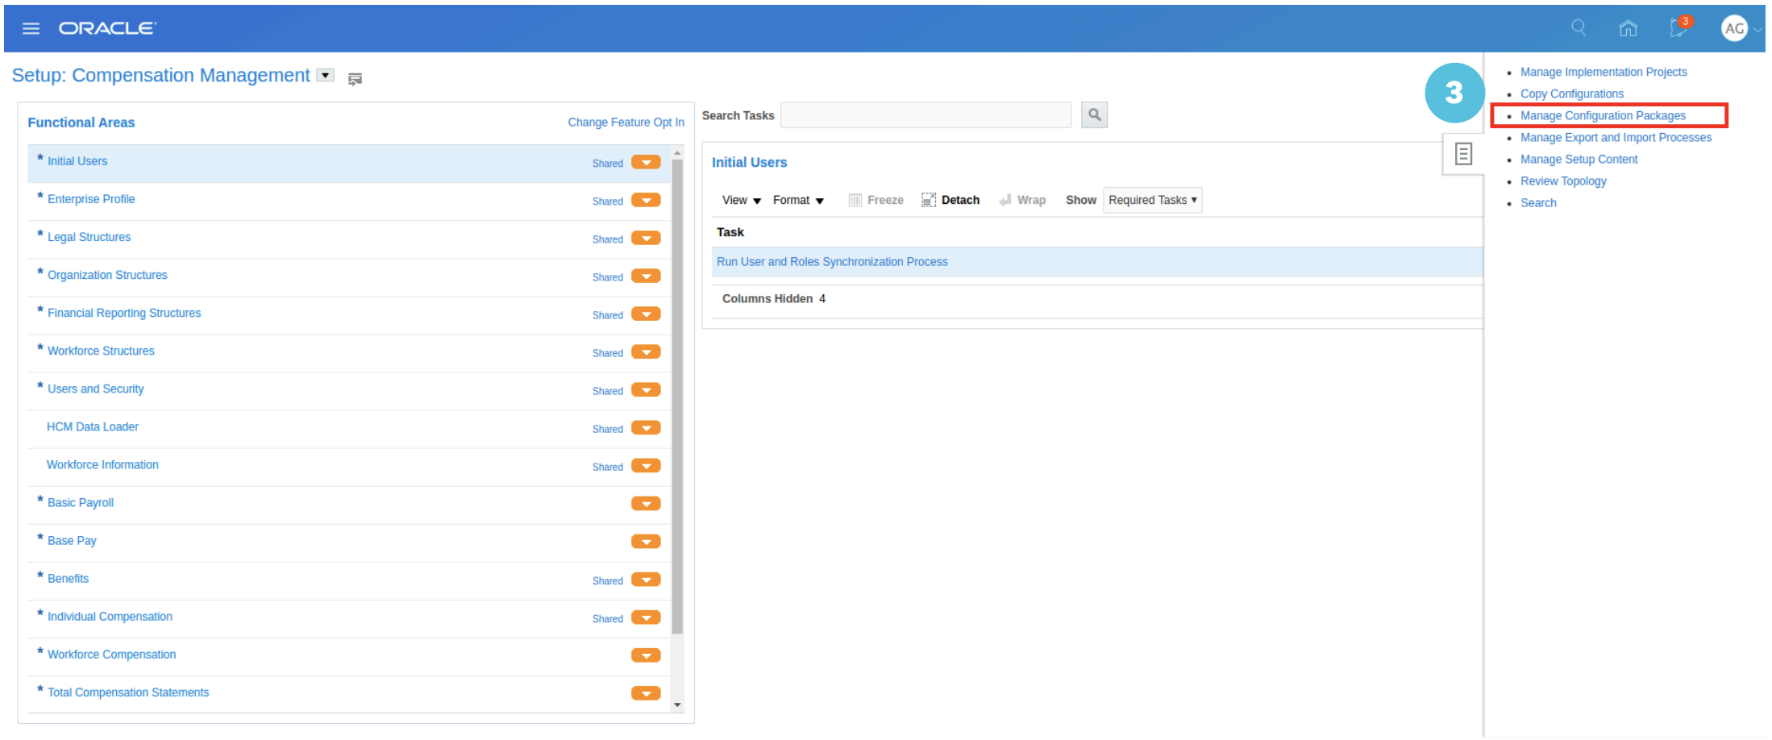Open actions dropdown for Enterprise Profile row
Screen dimensions: 1772x740
(646, 200)
